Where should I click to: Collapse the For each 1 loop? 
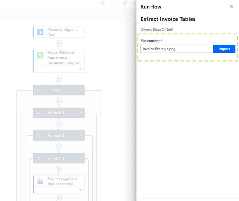81,158
